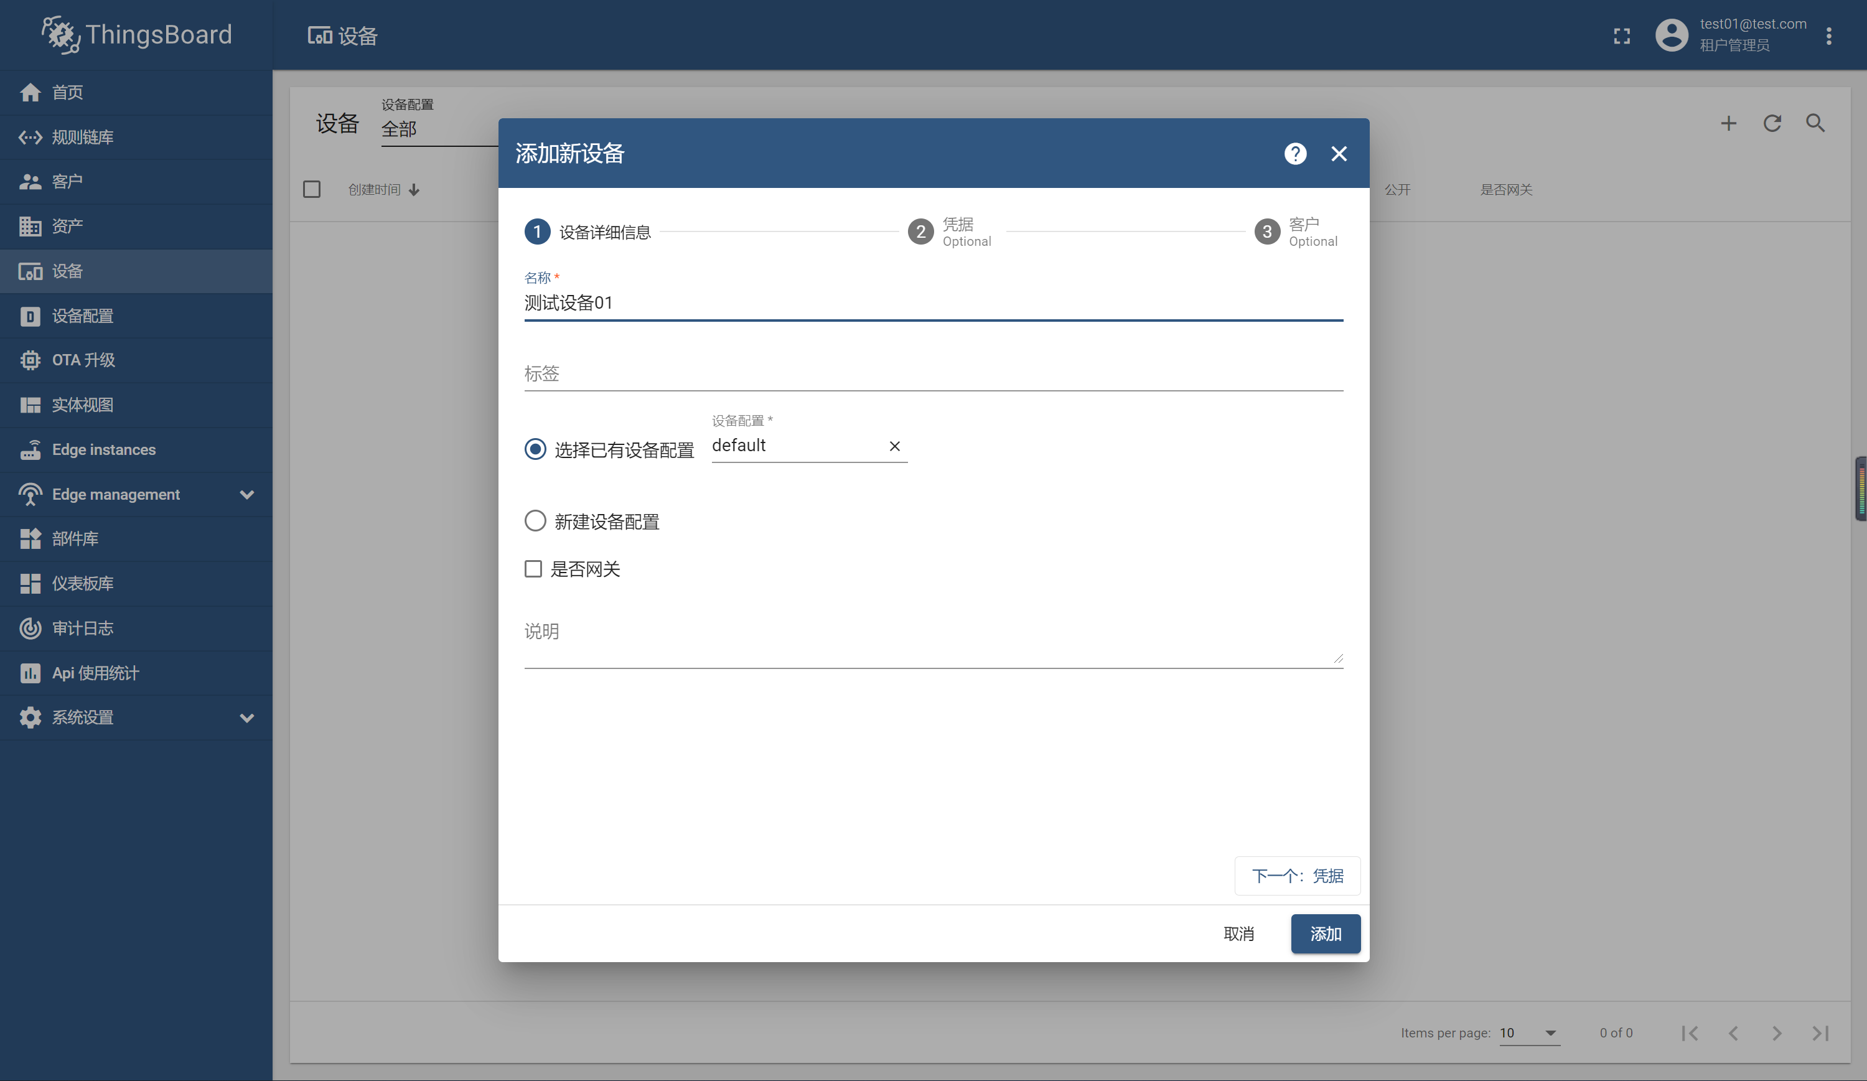Select 新建设备配置 radio button
Viewport: 1867px width, 1081px height.
(535, 521)
